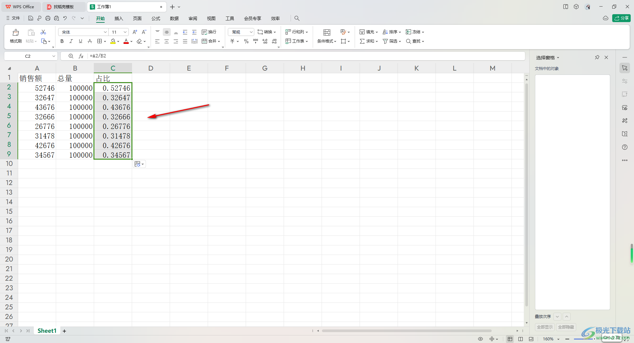The height and width of the screenshot is (343, 634).
Task: Switch to the Data (数据) tab
Action: [174, 18]
